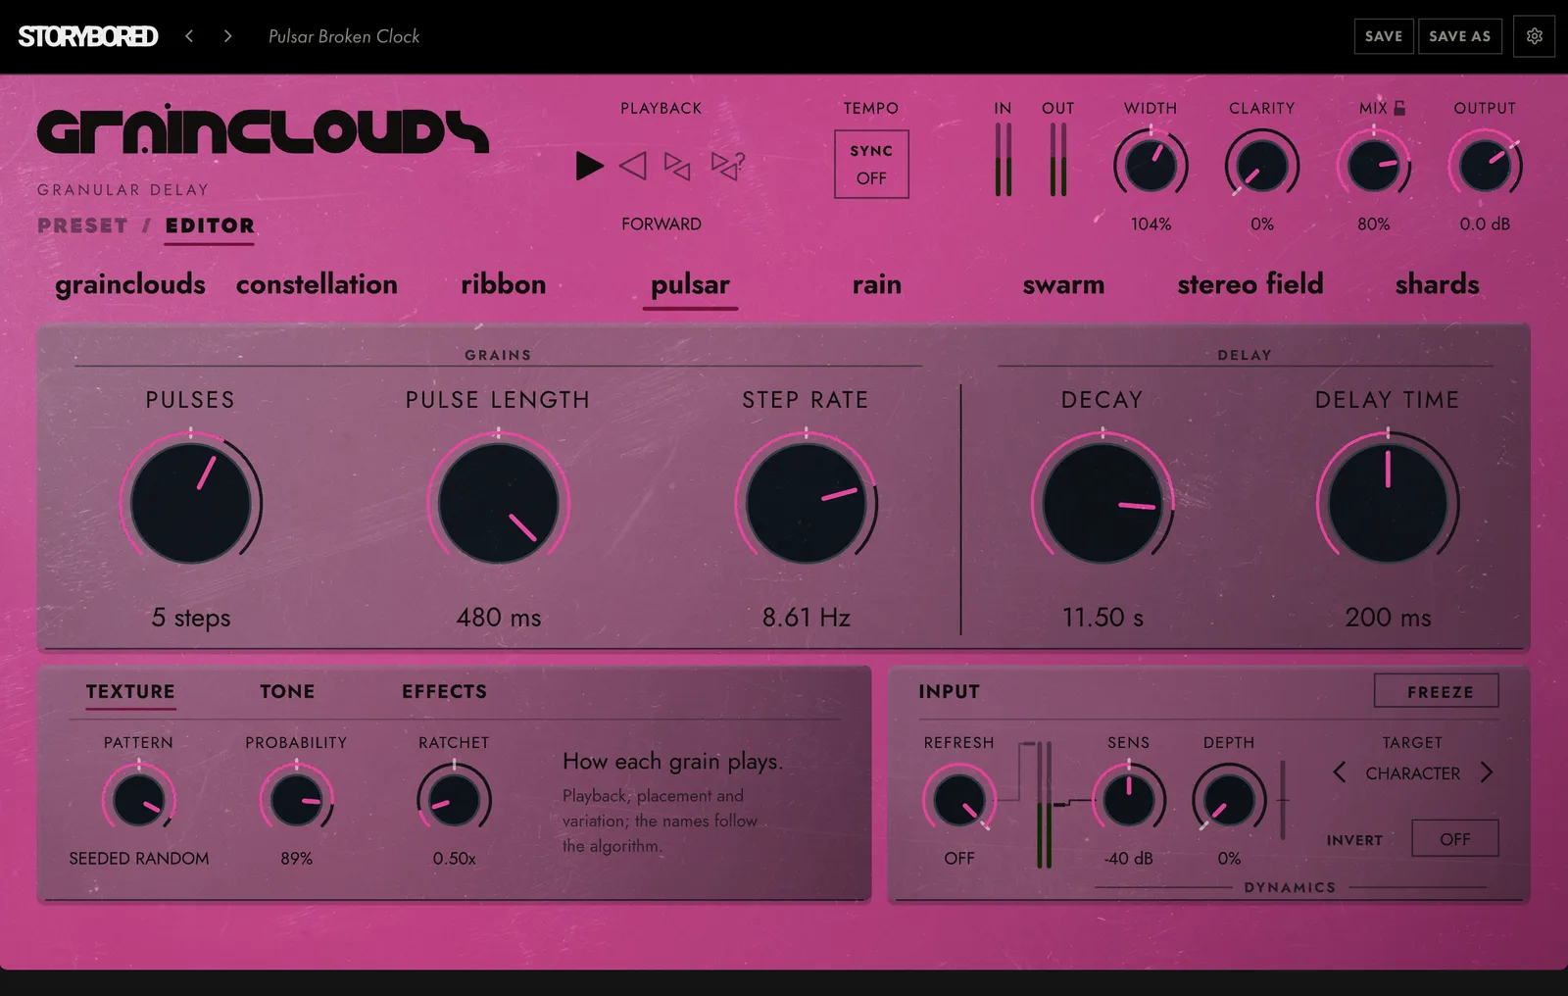Toggle tempo Sync Off button

(871, 165)
